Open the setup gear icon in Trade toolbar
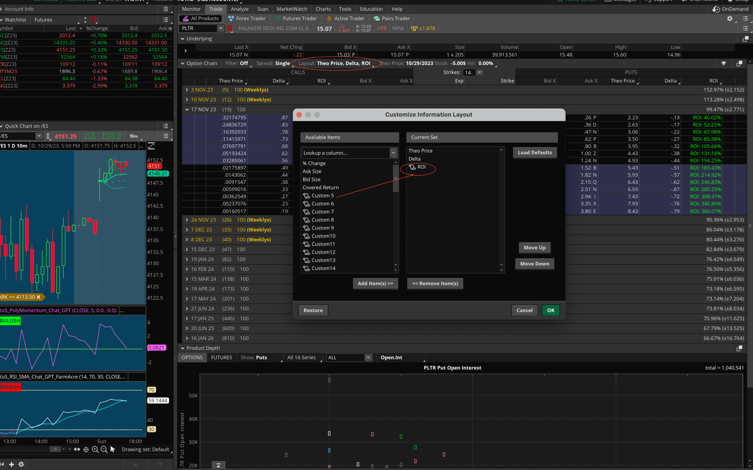 (730, 19)
